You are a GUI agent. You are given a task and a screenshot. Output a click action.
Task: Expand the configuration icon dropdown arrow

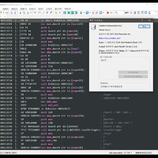84,13
